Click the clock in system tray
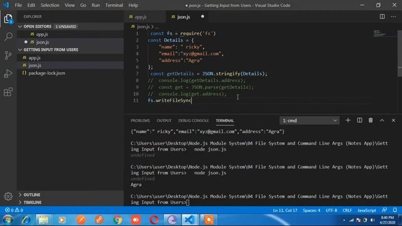The image size is (402, 226). (x=387, y=220)
